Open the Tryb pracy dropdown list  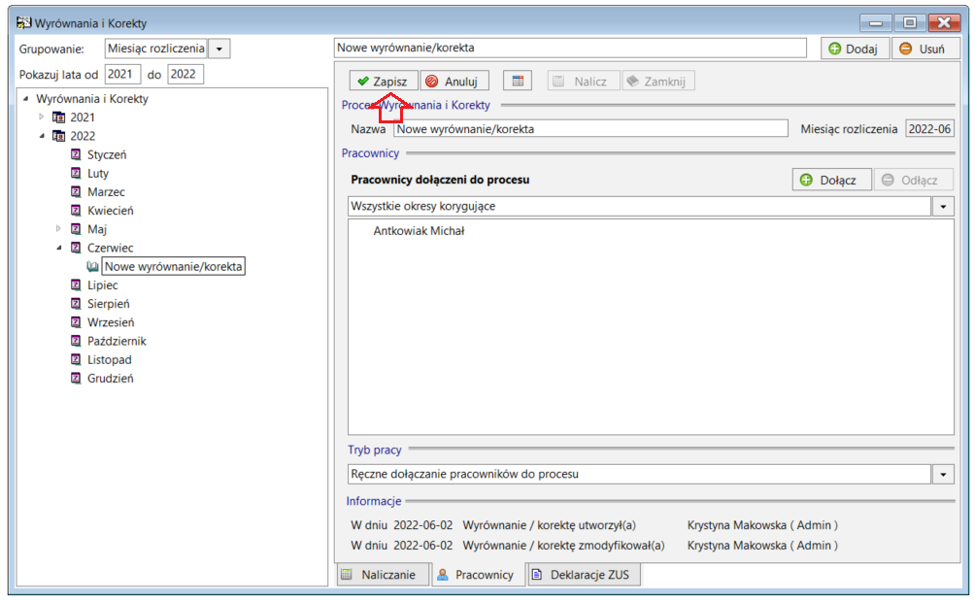[943, 474]
